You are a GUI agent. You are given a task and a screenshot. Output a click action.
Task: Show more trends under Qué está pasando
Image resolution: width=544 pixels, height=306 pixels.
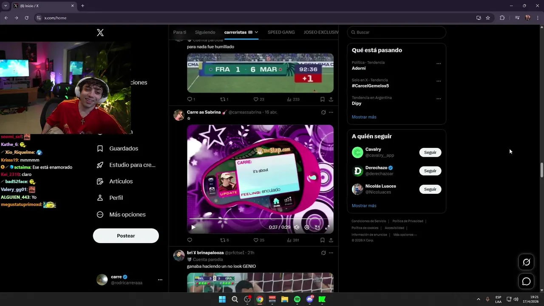364,117
